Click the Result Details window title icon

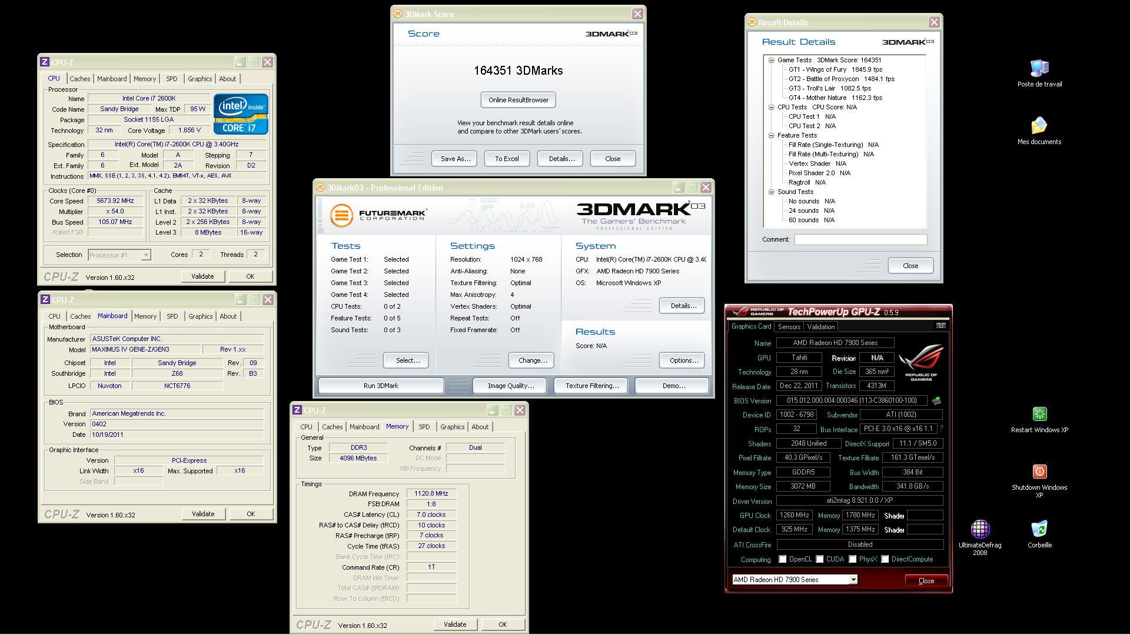tap(752, 22)
